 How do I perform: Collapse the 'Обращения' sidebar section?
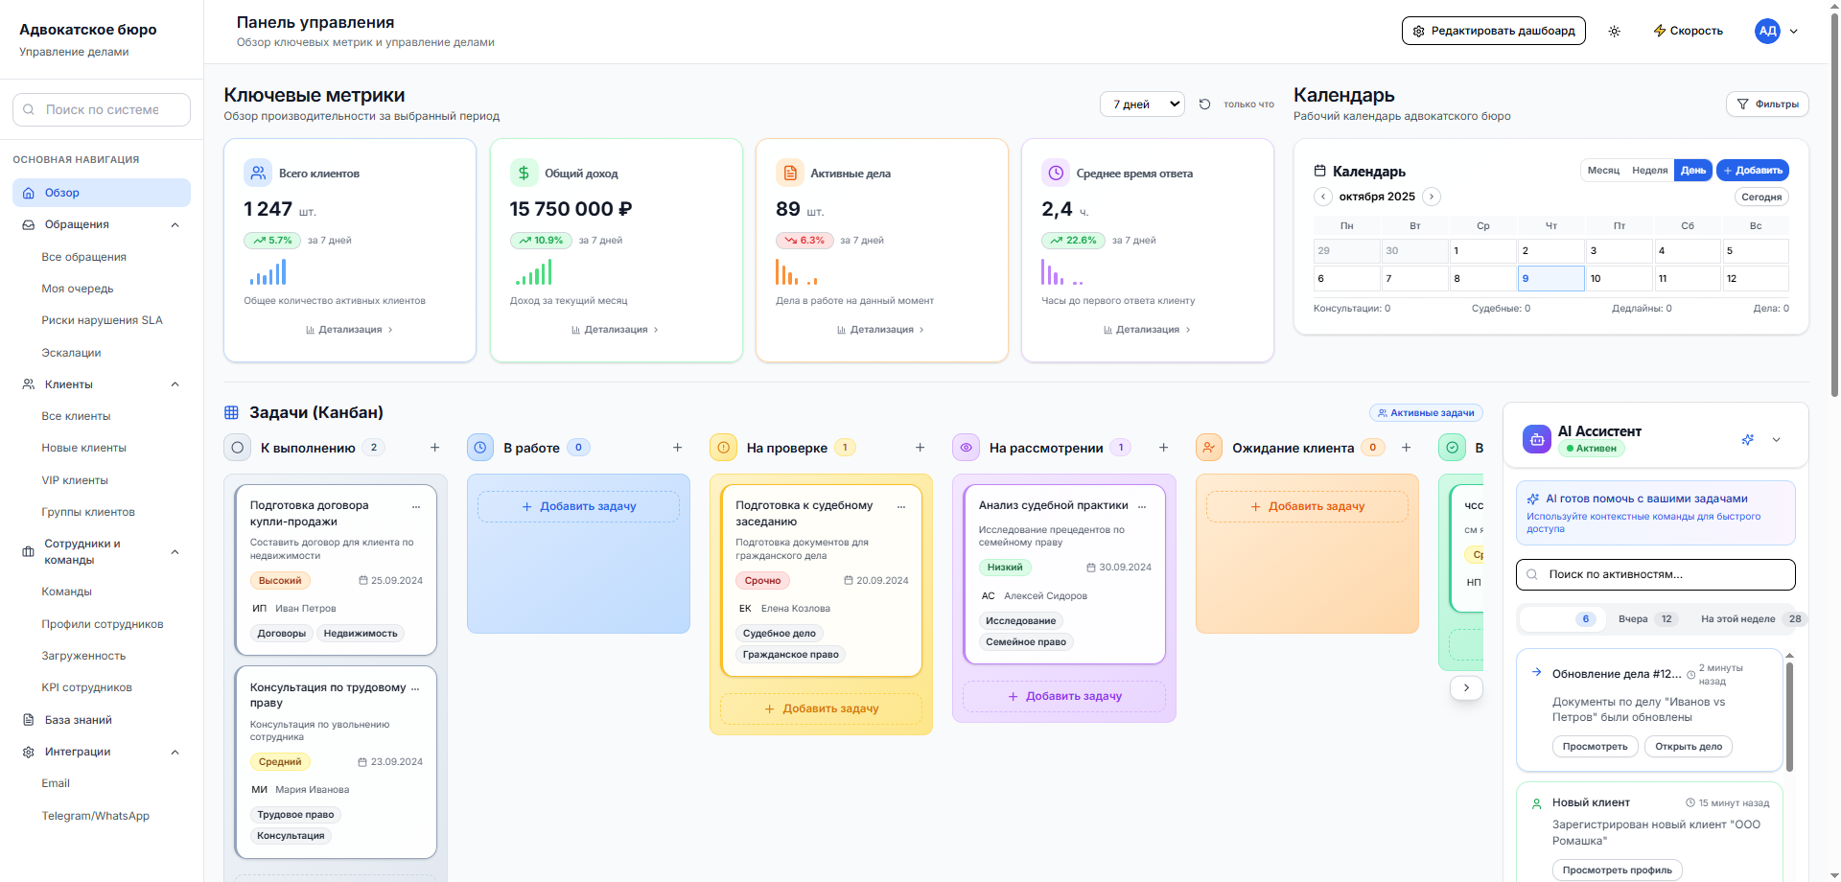click(175, 225)
